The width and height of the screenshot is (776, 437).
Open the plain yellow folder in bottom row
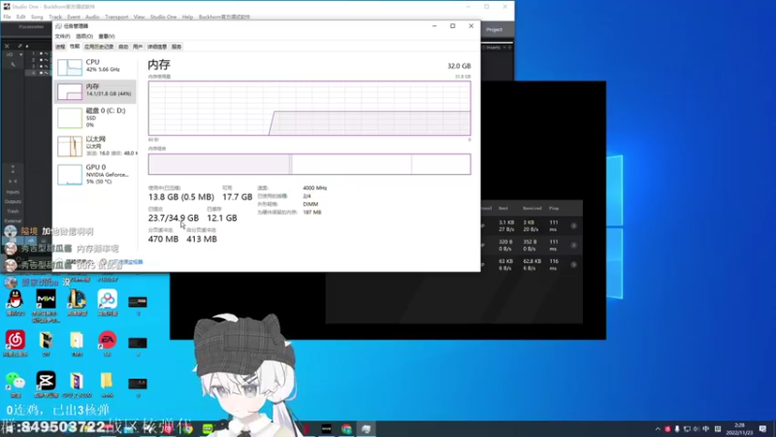[107, 385]
